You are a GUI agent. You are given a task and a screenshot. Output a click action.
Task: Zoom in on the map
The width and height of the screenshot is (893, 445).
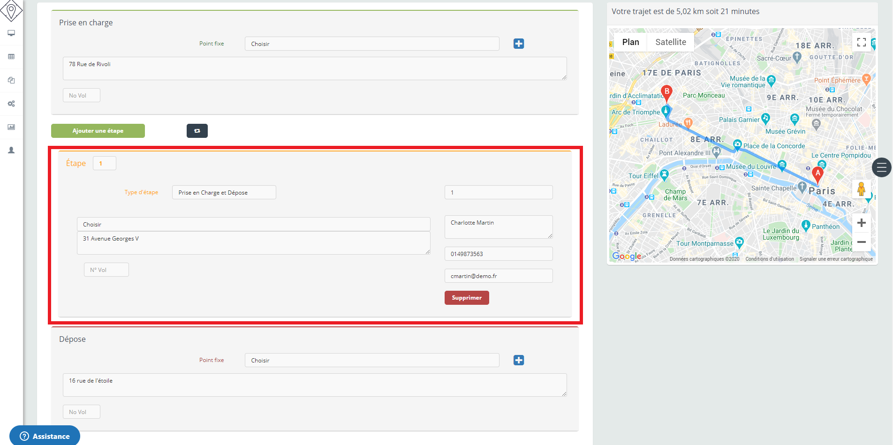861,223
